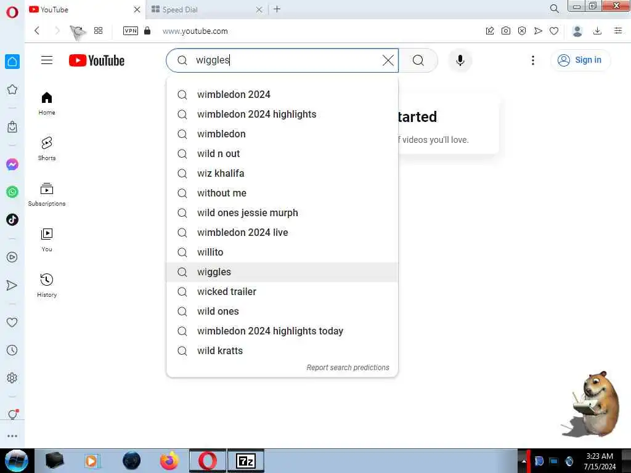Open TikTok in Opera sidebar
Screen dimensions: 631x473
coord(12,220)
